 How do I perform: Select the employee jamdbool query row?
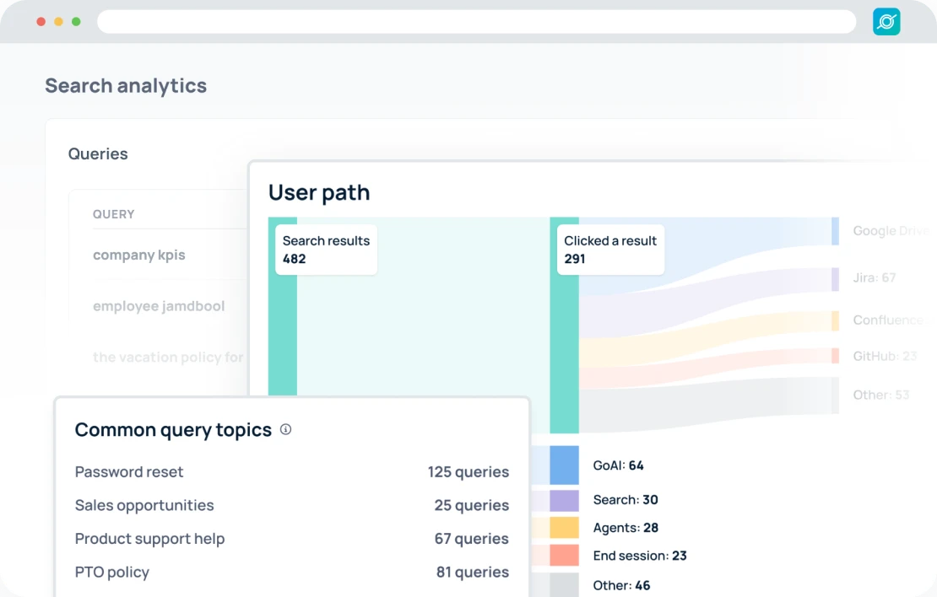pos(159,306)
